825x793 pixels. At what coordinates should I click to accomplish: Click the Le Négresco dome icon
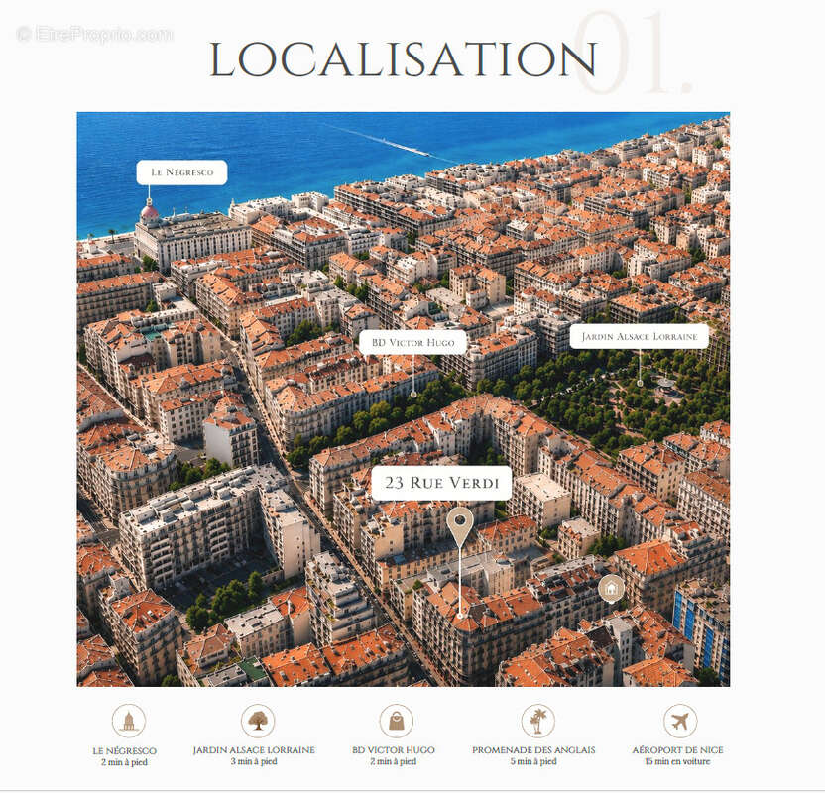click(128, 721)
